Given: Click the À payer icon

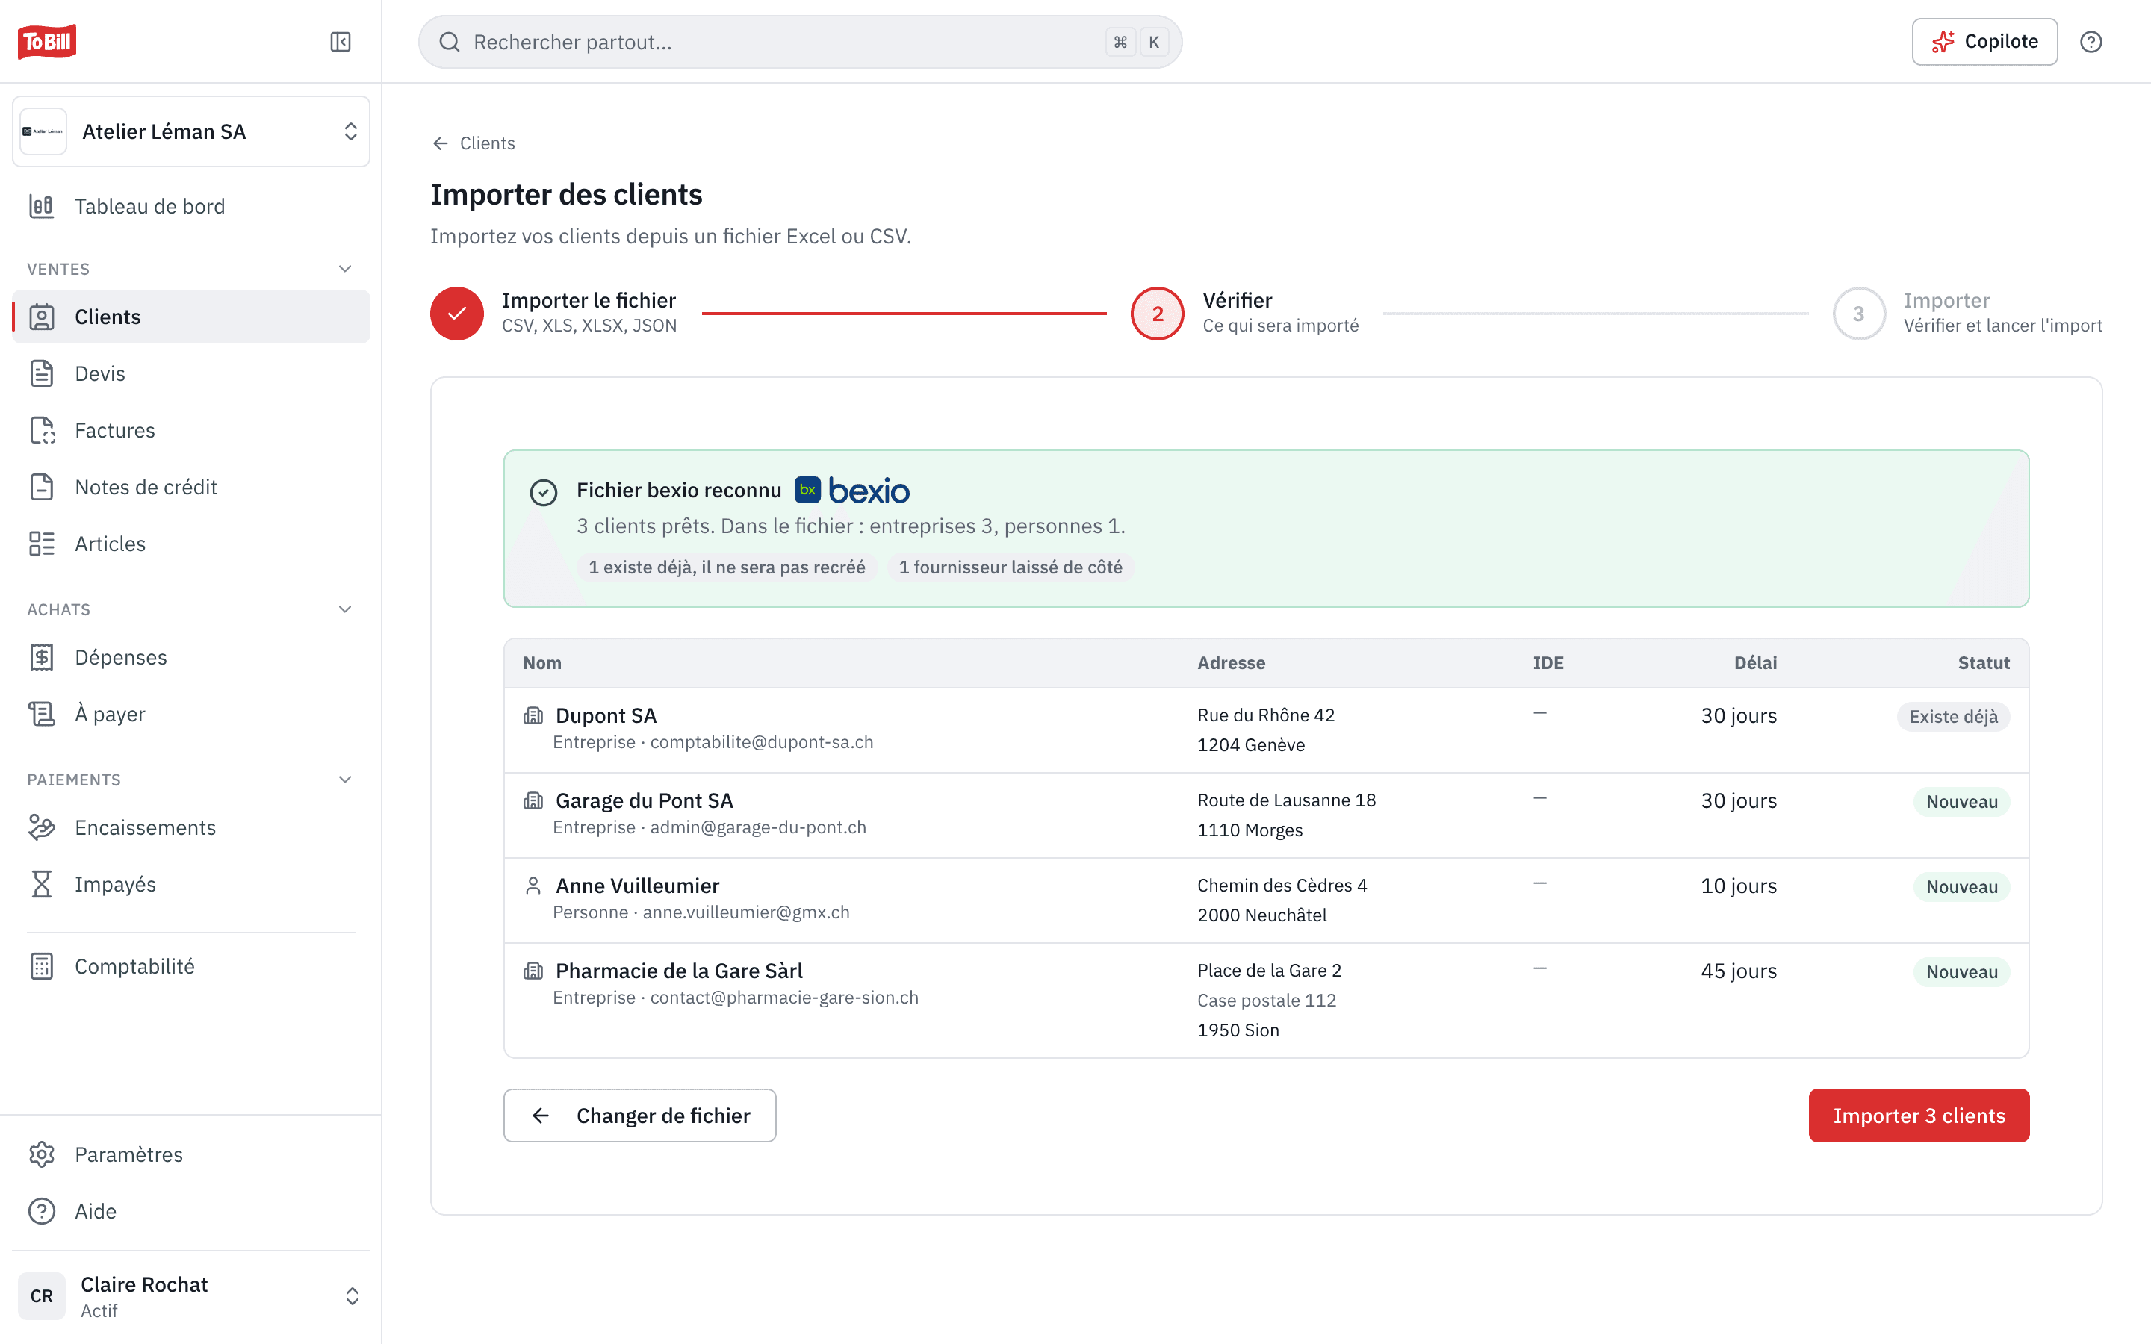Looking at the screenshot, I should click(42, 714).
